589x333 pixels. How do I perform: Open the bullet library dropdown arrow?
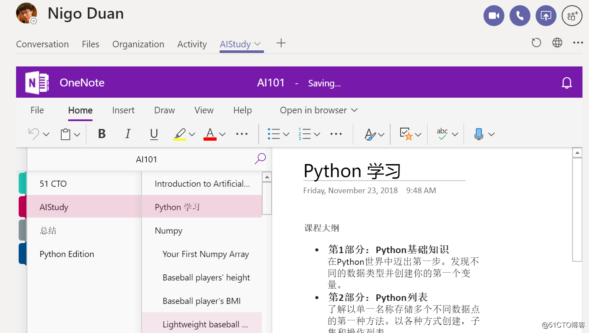click(x=286, y=135)
